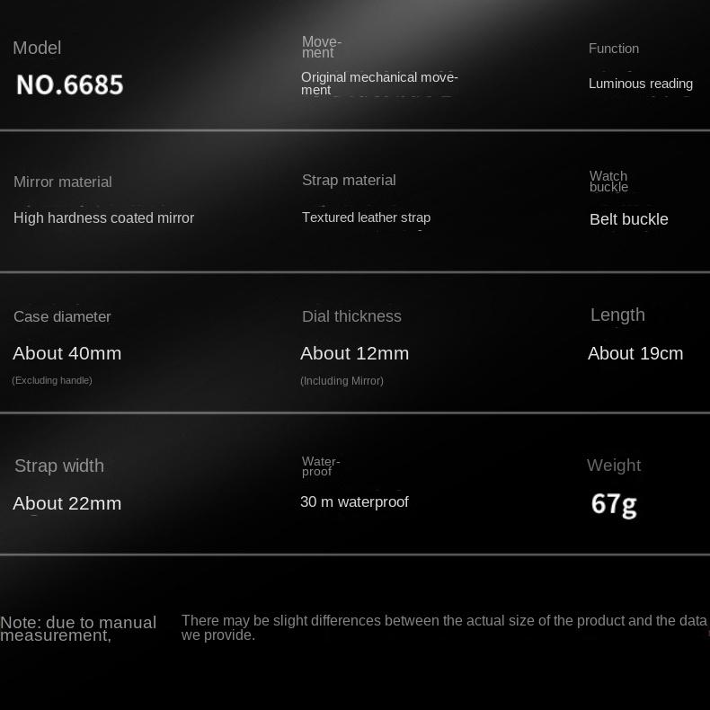Click the Case diameter label
The width and height of the screenshot is (710, 710).
pyautogui.click(x=62, y=316)
